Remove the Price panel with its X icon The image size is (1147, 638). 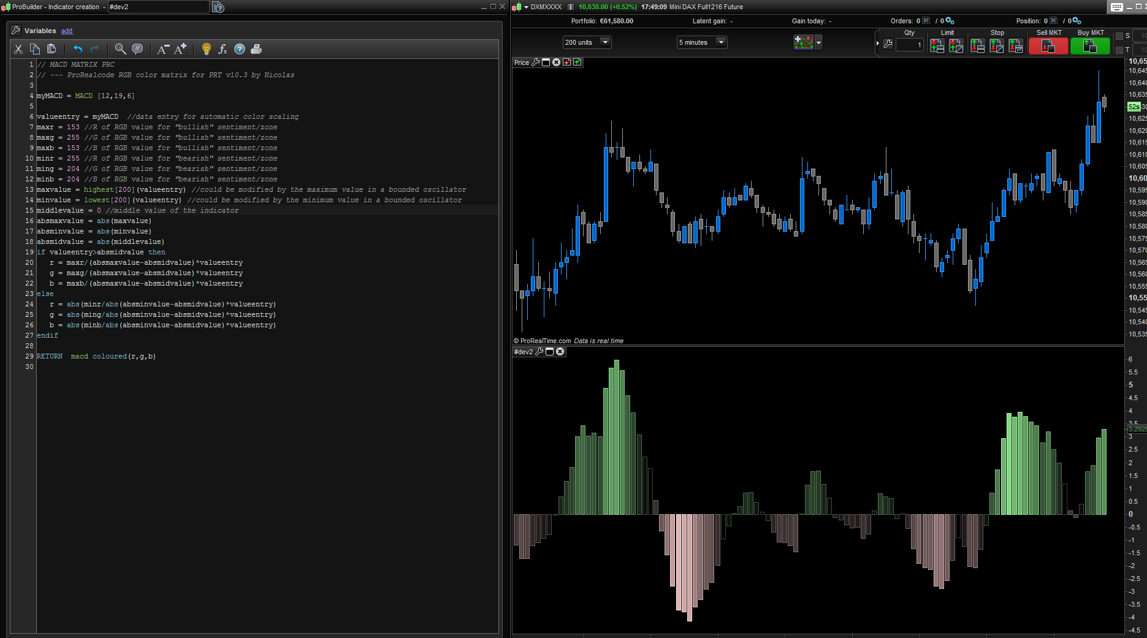pyautogui.click(x=556, y=63)
